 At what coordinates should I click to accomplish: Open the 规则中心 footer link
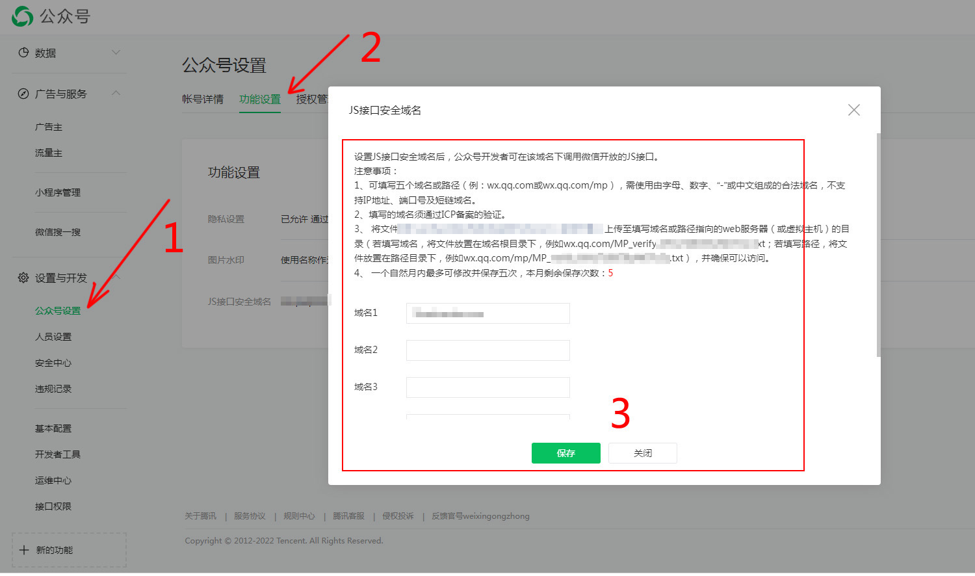[299, 516]
